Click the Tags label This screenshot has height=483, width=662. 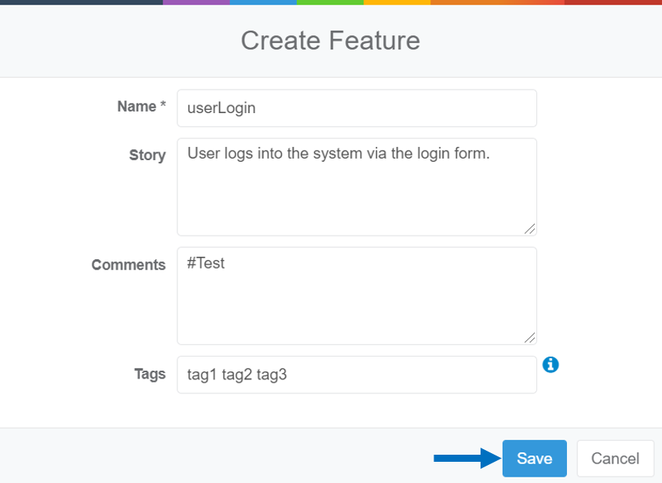pos(150,374)
